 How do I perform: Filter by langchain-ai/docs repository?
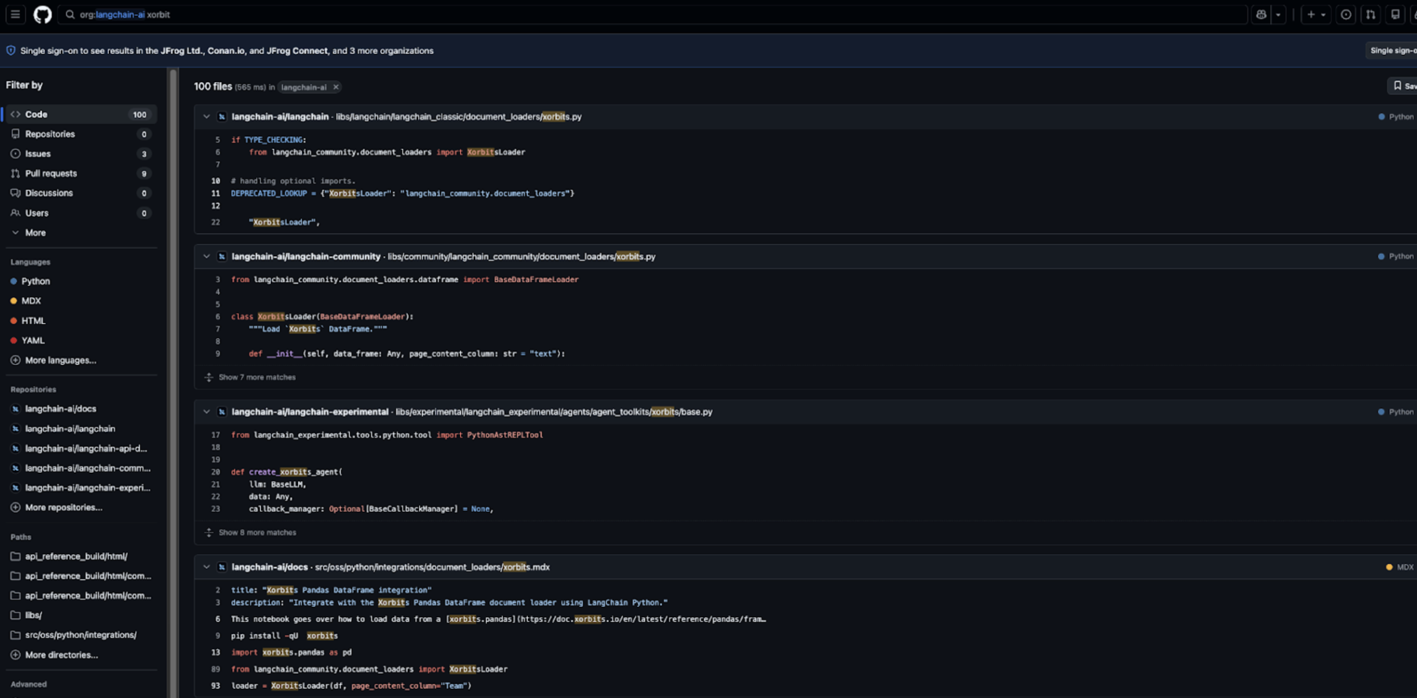tap(60, 408)
